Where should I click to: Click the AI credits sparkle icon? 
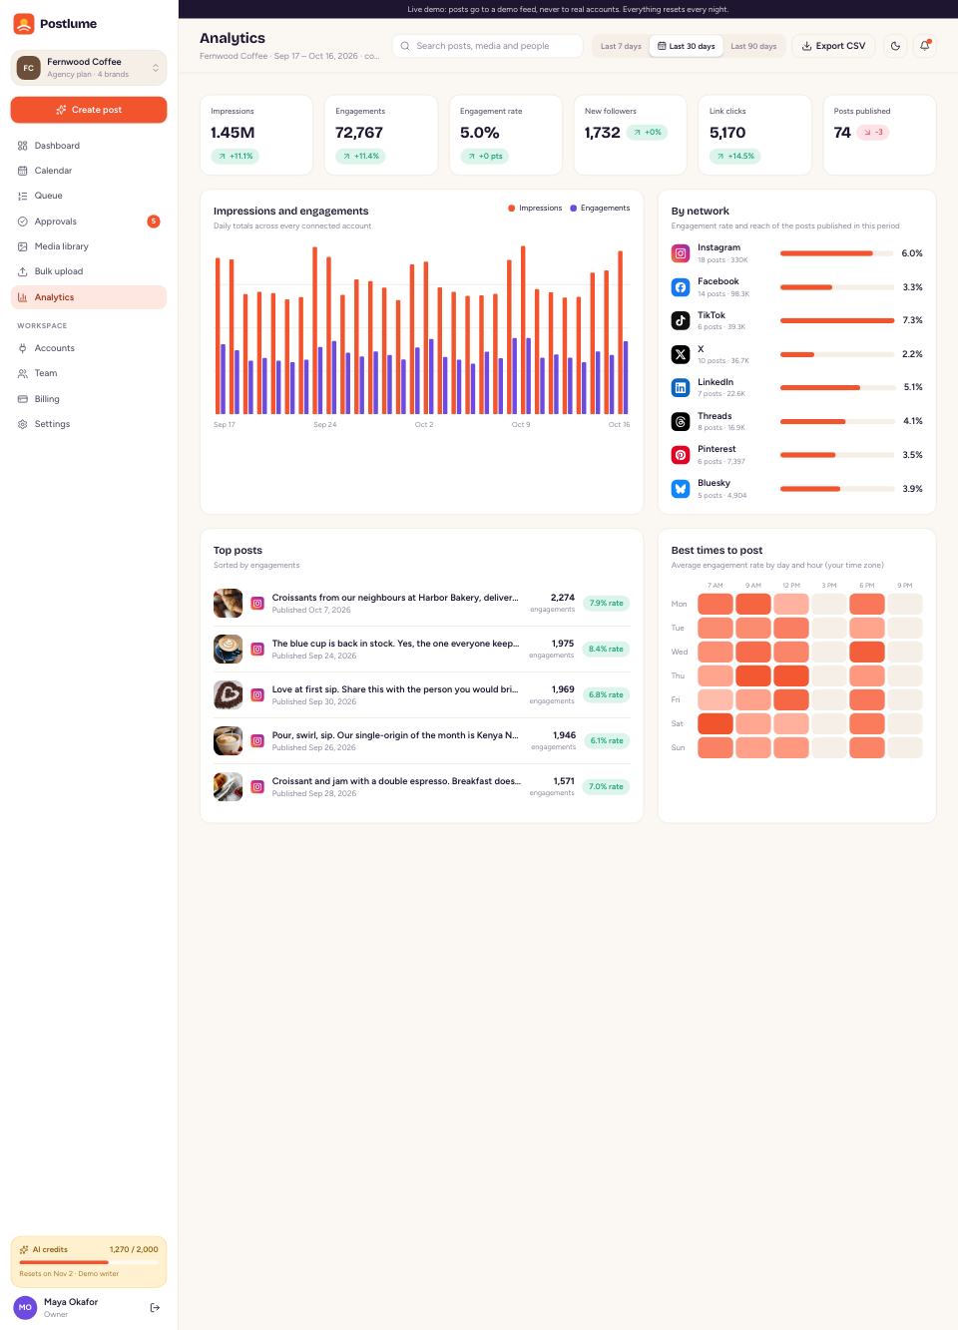(24, 1249)
